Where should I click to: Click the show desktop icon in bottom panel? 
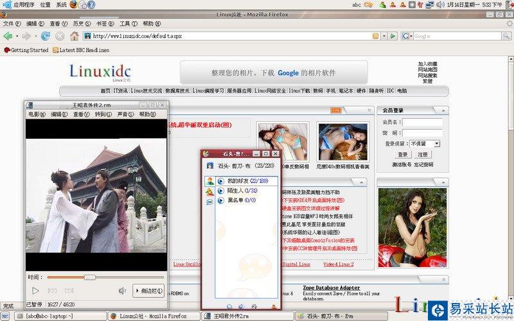tap(6, 317)
